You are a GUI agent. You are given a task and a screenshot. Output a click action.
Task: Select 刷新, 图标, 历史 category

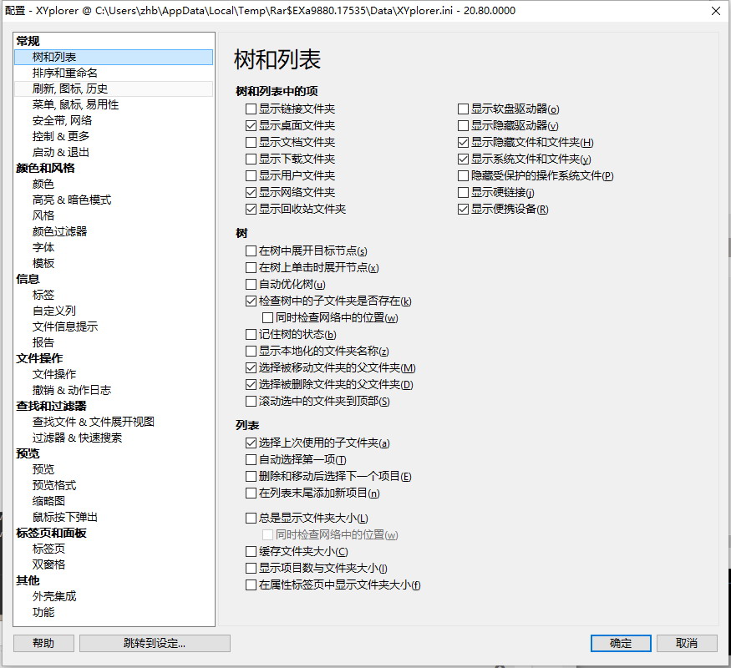coord(70,89)
